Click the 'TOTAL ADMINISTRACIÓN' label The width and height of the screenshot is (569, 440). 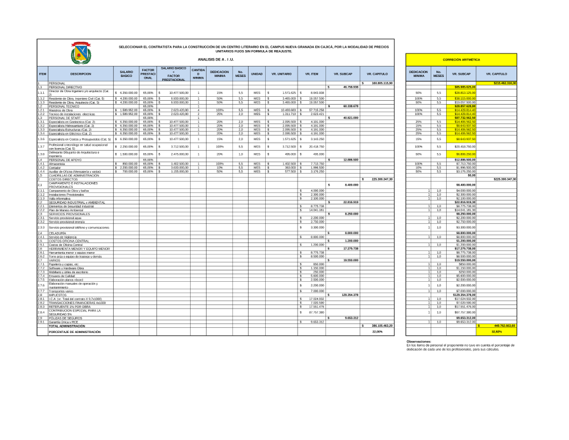coord(67,326)
